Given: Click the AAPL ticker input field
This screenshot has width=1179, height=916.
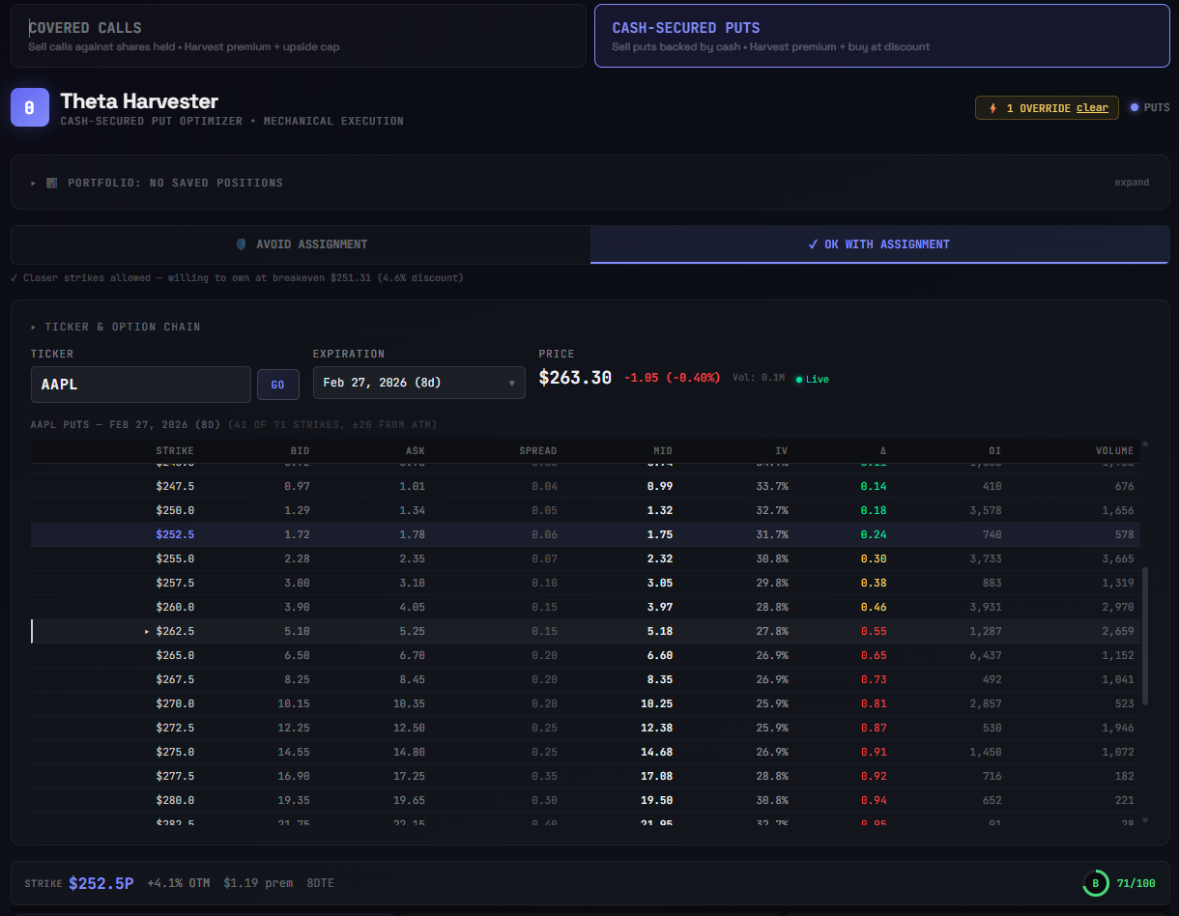Looking at the screenshot, I should tap(140, 384).
